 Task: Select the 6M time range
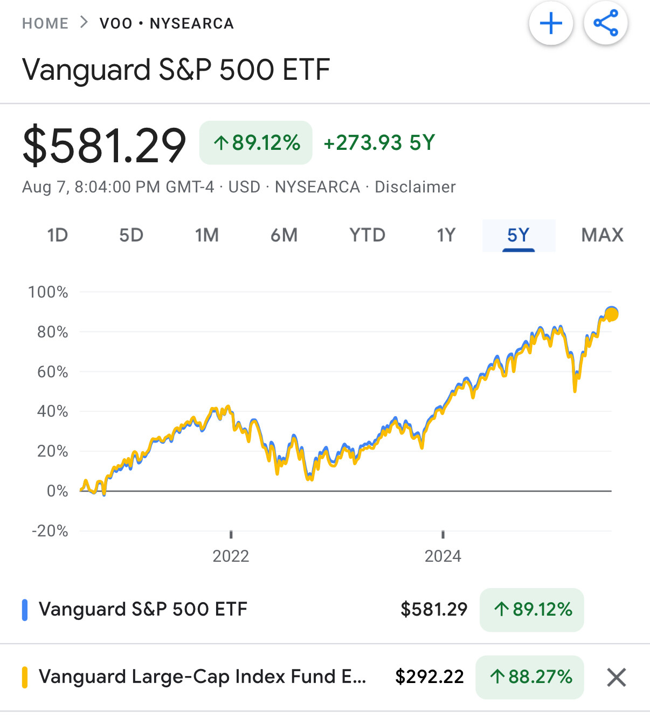coord(284,235)
